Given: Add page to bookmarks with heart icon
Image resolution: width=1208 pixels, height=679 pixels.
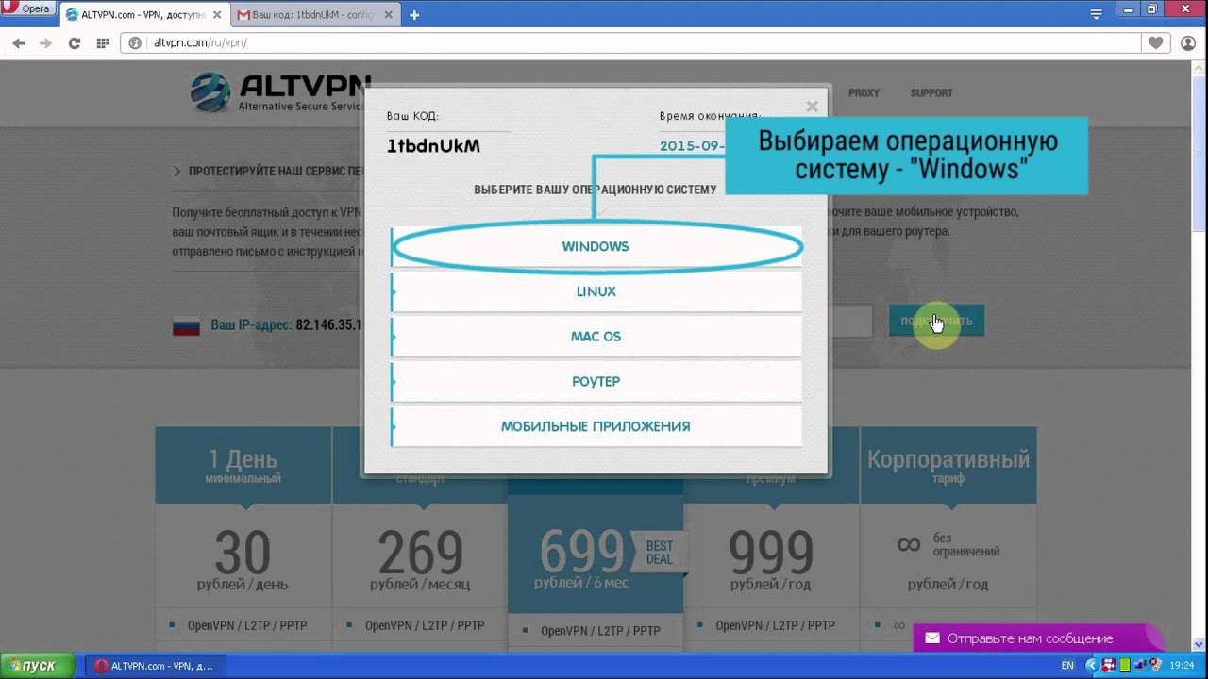Looking at the screenshot, I should coord(1156,43).
